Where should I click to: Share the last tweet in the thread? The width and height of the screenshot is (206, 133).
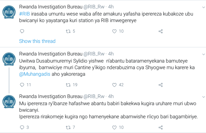pyautogui.click(x=161, y=127)
